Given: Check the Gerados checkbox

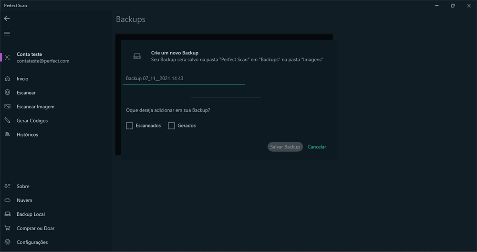Looking at the screenshot, I should coord(172,126).
